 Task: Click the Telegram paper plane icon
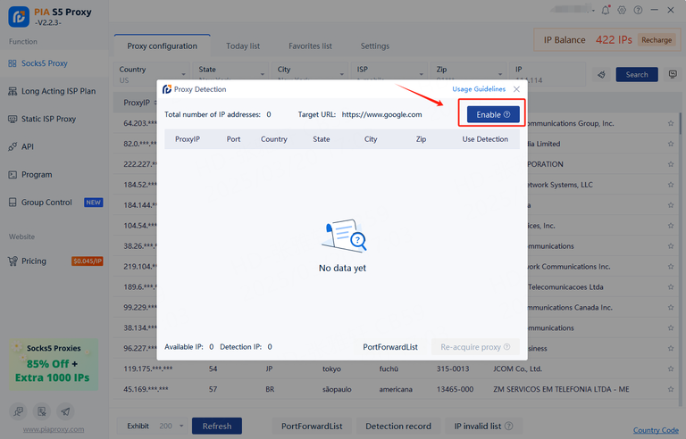point(64,411)
